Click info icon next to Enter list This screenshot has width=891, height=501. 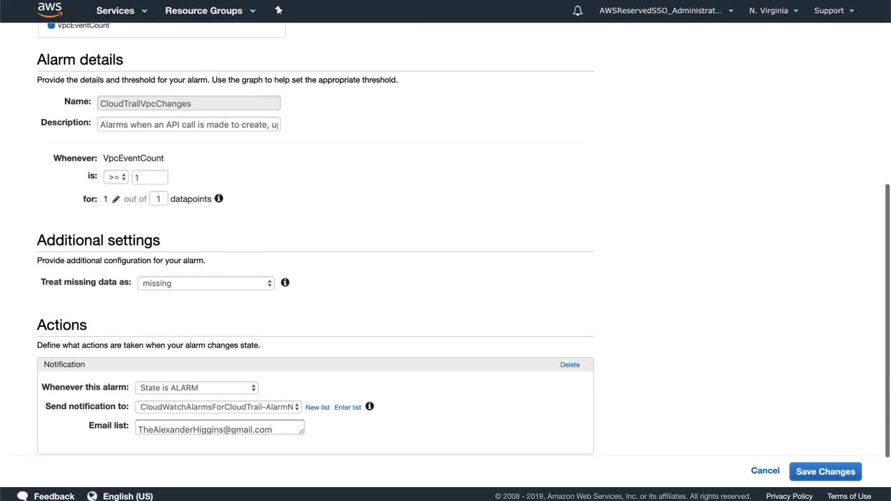[370, 406]
